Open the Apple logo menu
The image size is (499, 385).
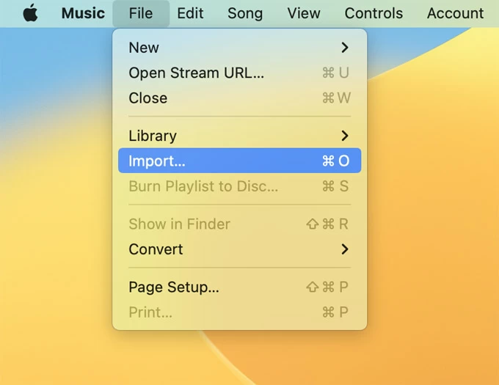[30, 13]
